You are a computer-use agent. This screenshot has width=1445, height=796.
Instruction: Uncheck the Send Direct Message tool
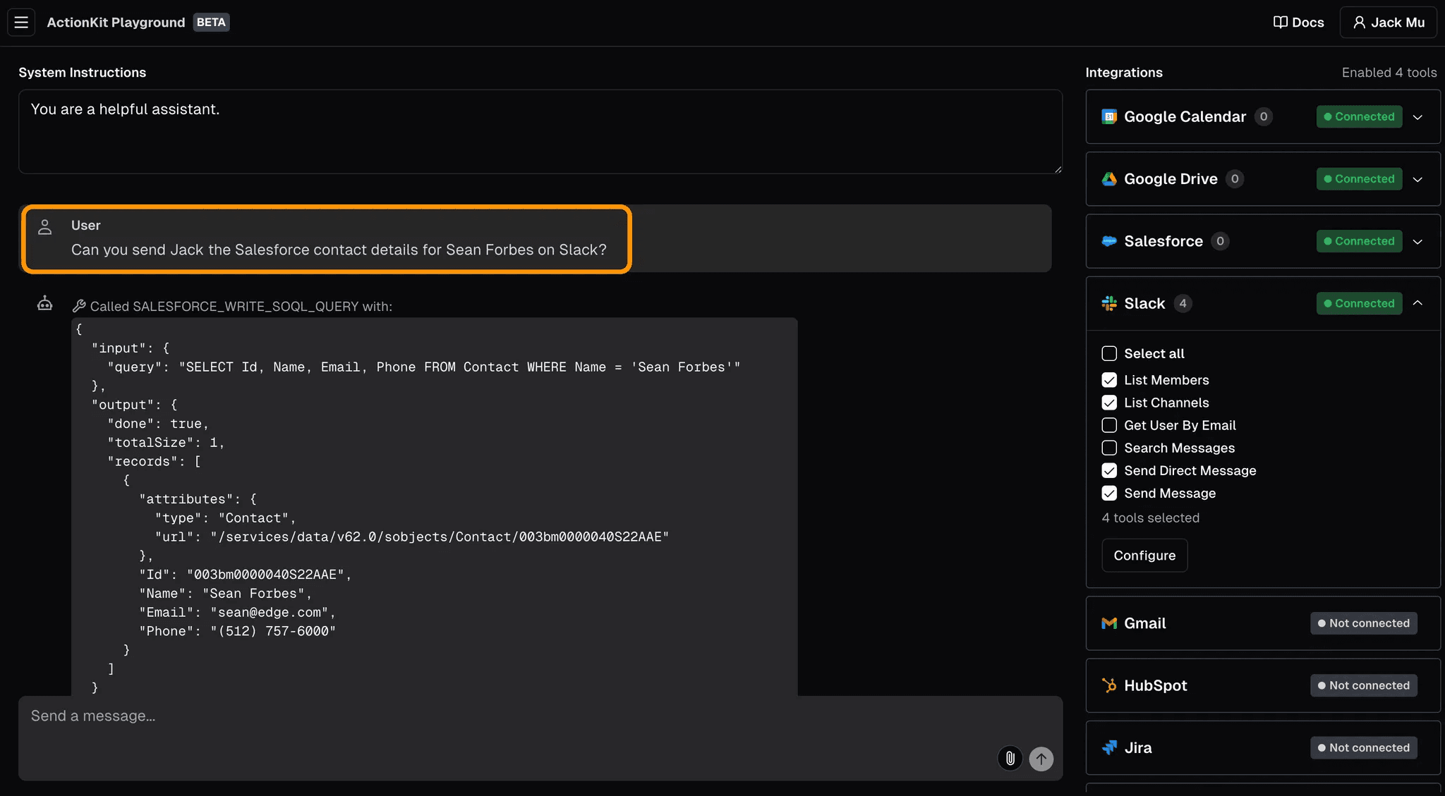coord(1108,470)
